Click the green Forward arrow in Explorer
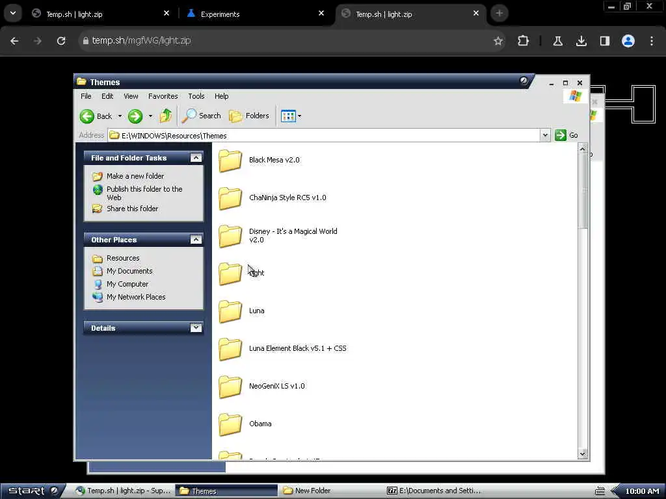This screenshot has width=666, height=499. pos(135,116)
